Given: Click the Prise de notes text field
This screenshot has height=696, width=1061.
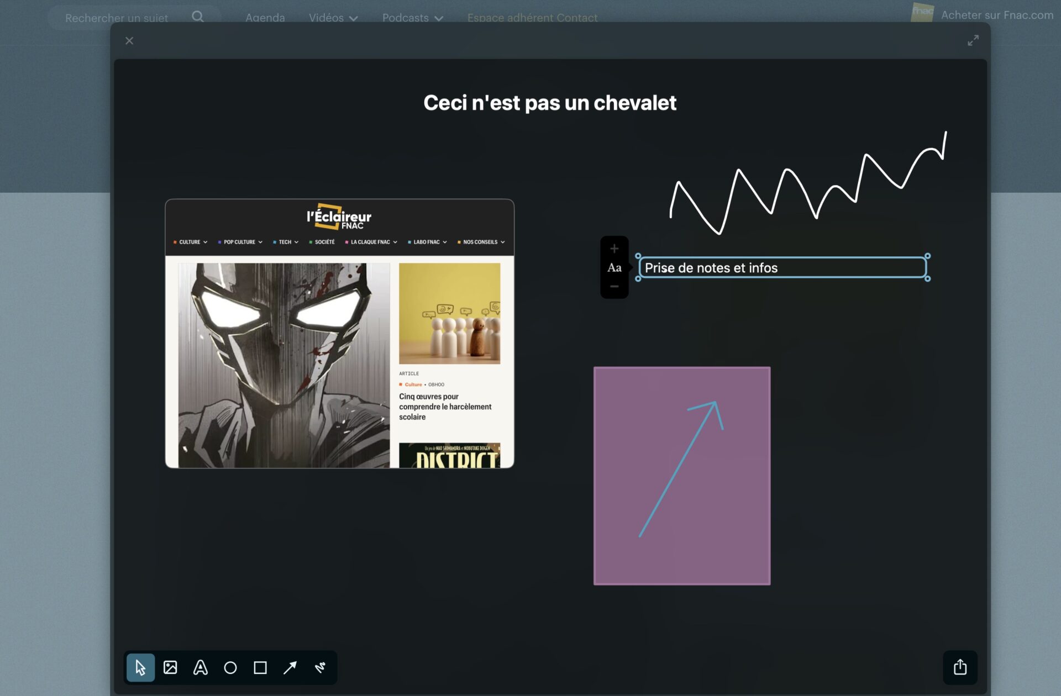Looking at the screenshot, I should (x=782, y=268).
